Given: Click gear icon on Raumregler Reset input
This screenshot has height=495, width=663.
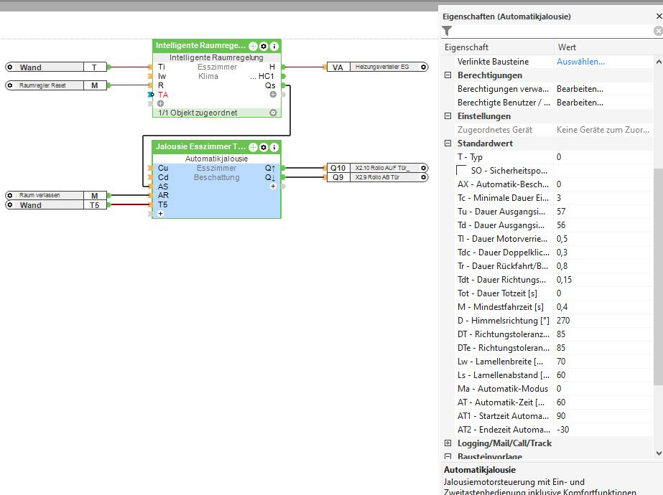Looking at the screenshot, I should point(10,85).
